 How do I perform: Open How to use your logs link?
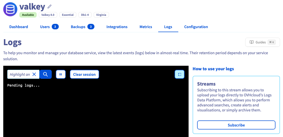click(x=213, y=69)
